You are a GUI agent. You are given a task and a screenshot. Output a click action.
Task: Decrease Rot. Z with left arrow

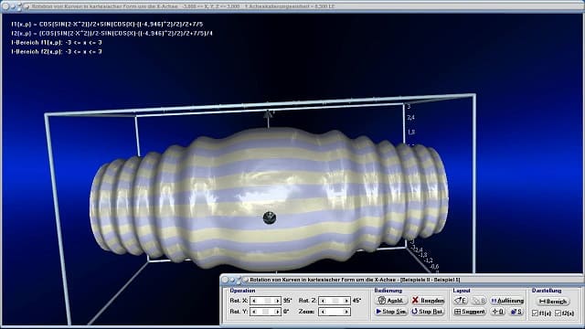tap(323, 301)
